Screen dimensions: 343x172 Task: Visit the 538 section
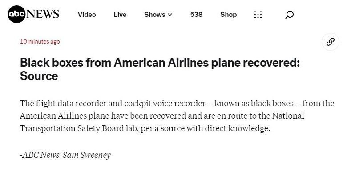[x=196, y=15]
